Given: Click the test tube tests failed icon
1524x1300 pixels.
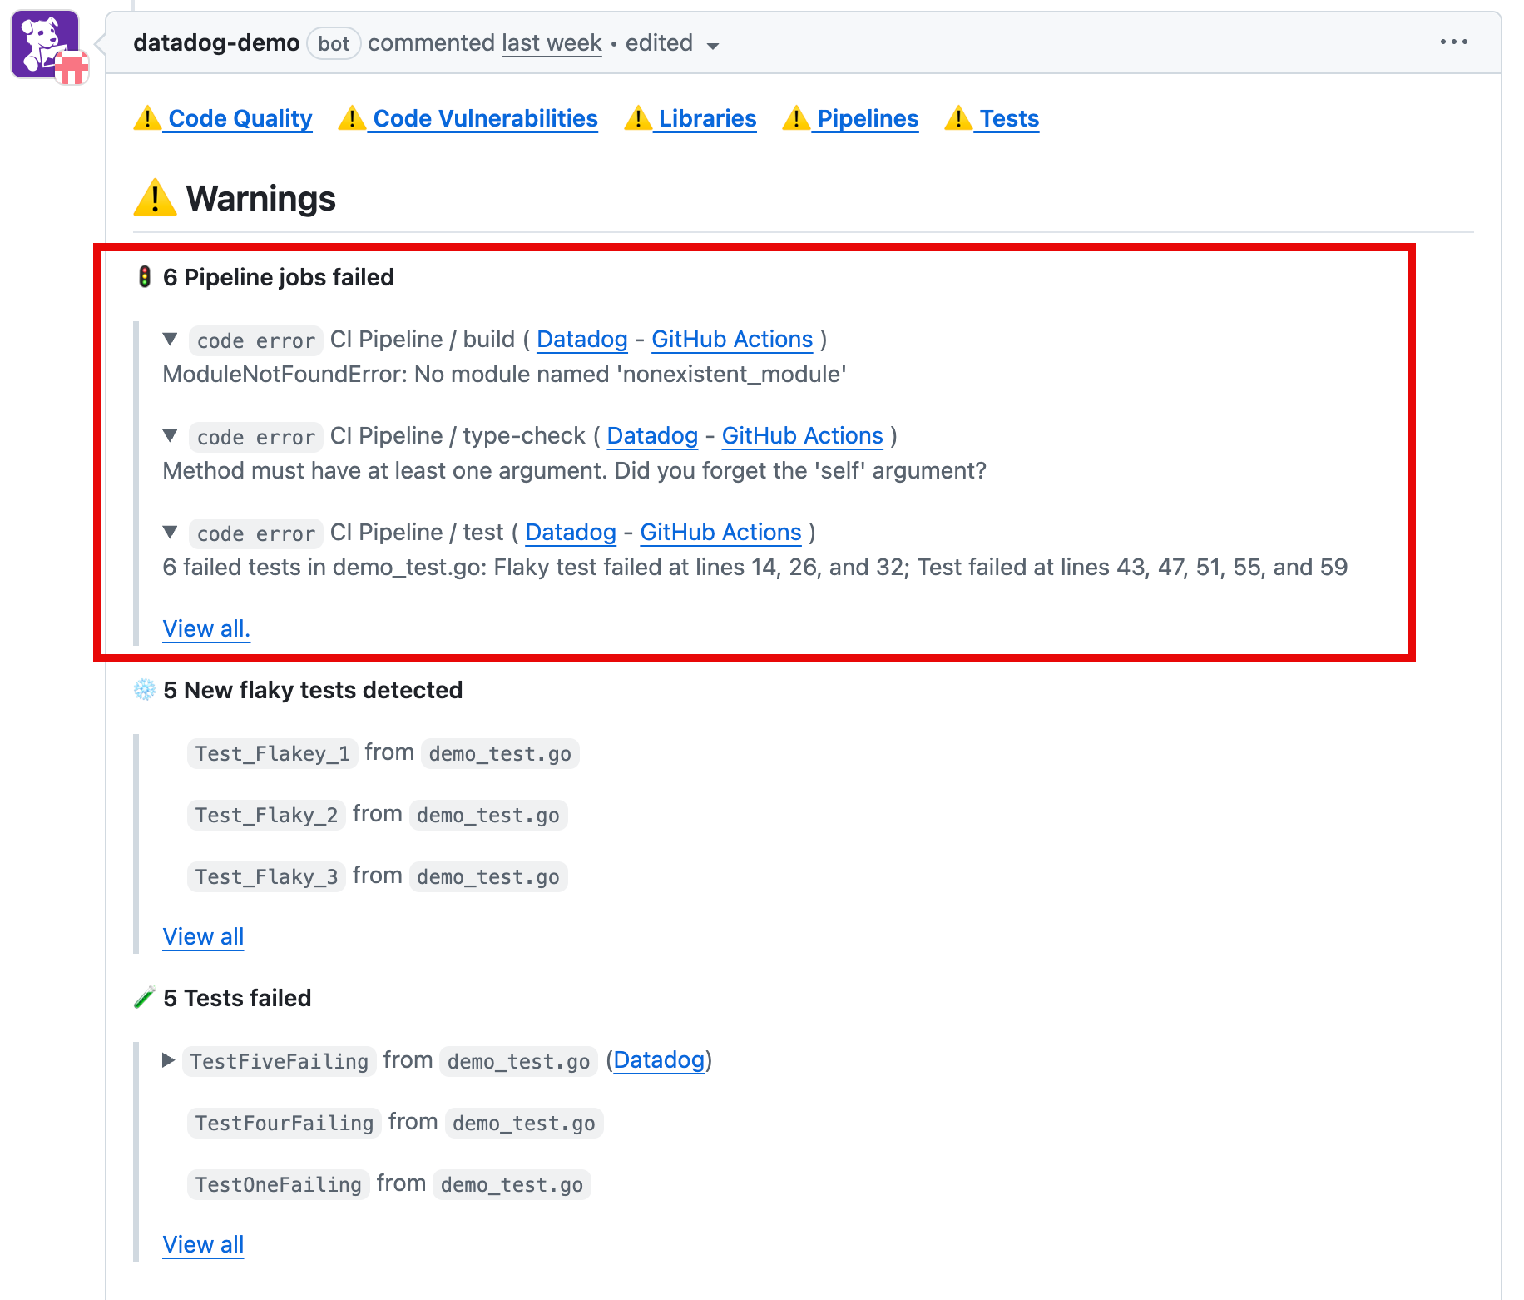Looking at the screenshot, I should click(145, 998).
